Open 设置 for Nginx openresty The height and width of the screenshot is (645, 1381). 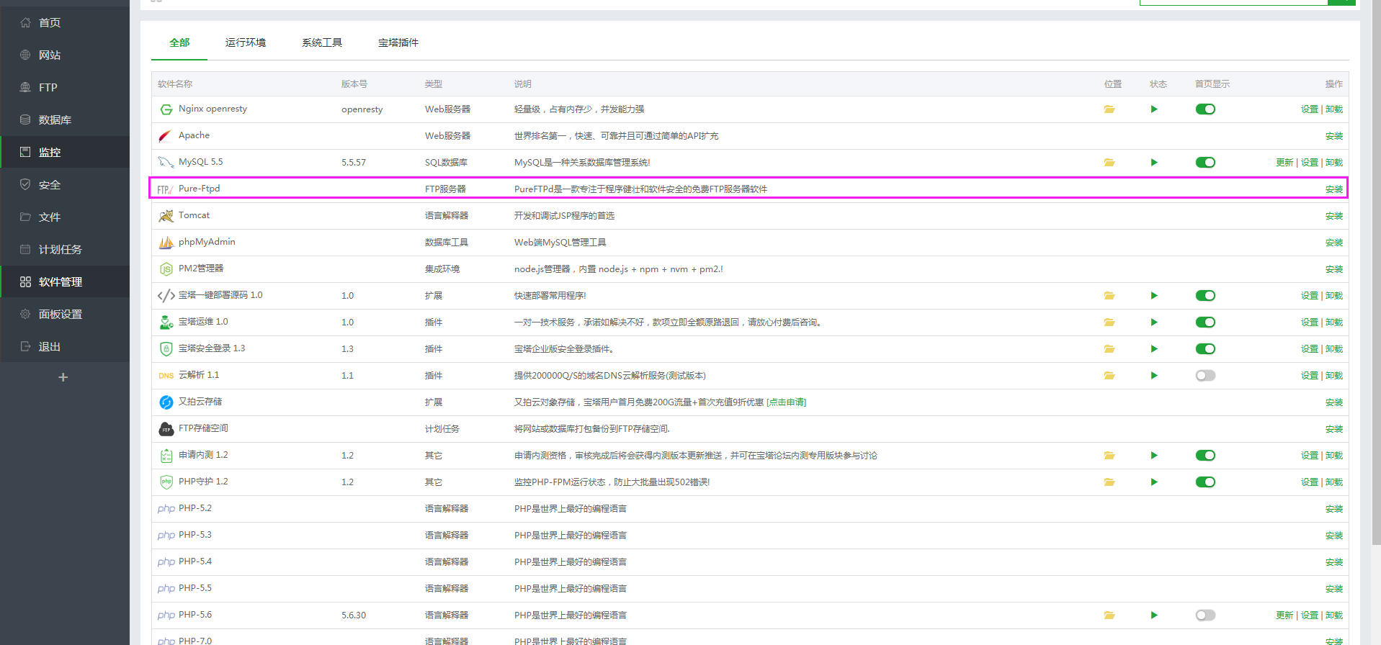click(x=1310, y=109)
